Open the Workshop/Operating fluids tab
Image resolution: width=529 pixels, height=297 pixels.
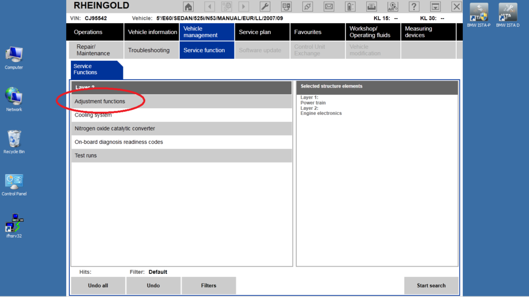click(x=373, y=32)
